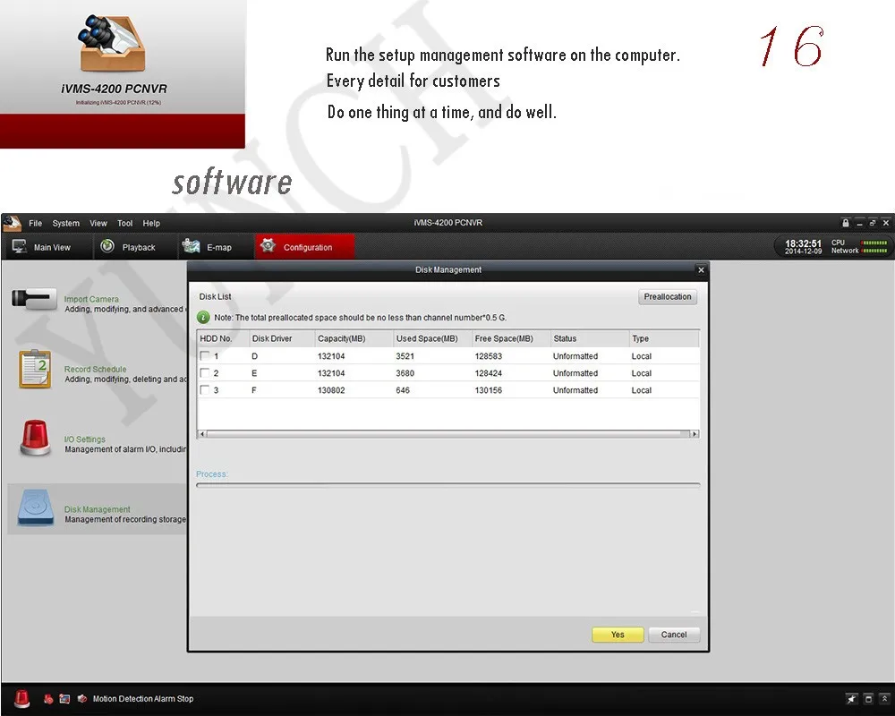The image size is (895, 716).
Task: Check the box for HDD 1 drive D
Action: 204,355
